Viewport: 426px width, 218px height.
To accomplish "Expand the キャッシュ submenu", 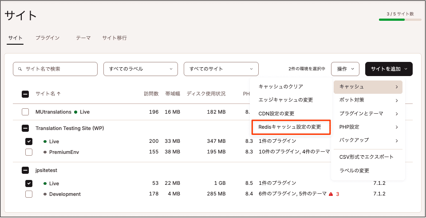I will [368, 87].
